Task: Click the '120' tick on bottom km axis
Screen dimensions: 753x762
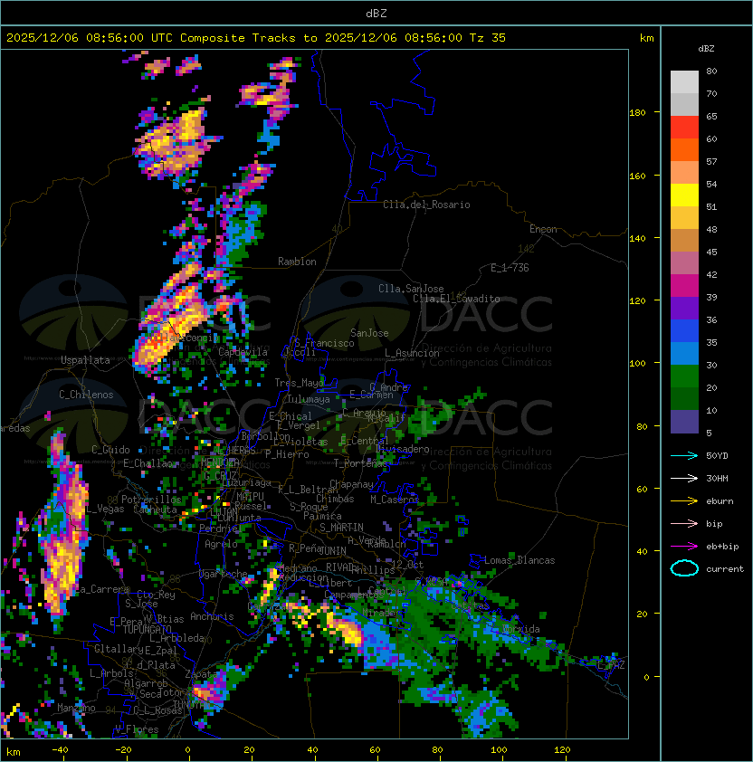Action: click(562, 750)
